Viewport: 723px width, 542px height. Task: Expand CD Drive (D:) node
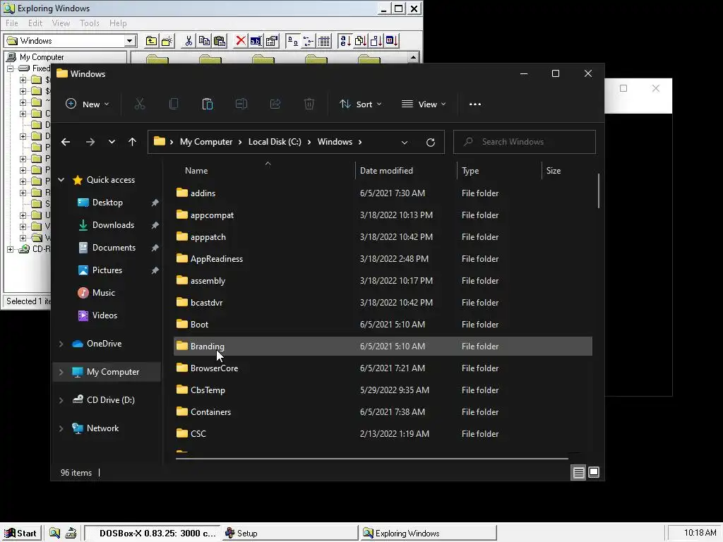tap(61, 401)
